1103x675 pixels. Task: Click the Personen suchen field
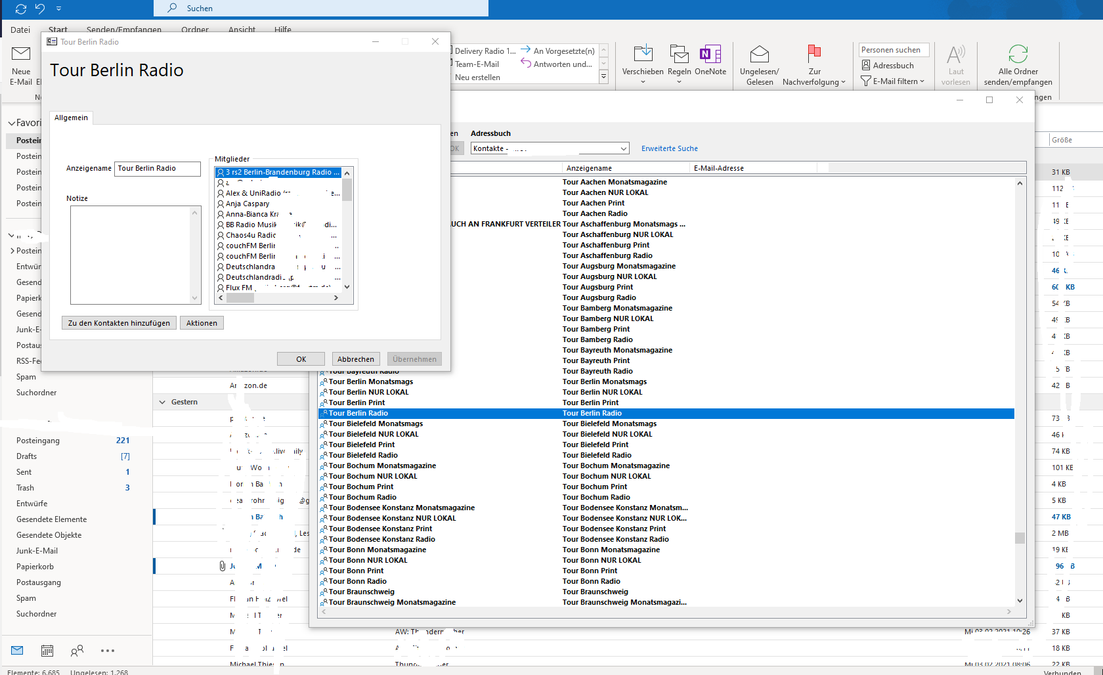pyautogui.click(x=894, y=50)
